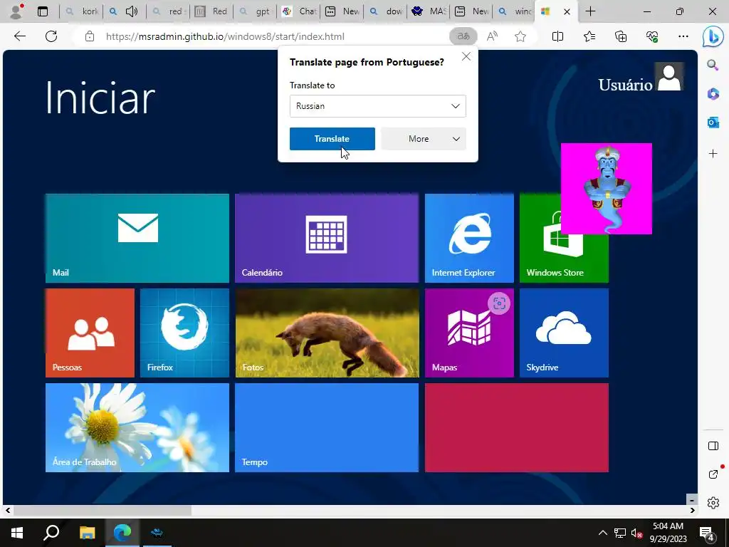Image resolution: width=729 pixels, height=547 pixels.
Task: Add a new sidebar app
Action: (x=713, y=154)
